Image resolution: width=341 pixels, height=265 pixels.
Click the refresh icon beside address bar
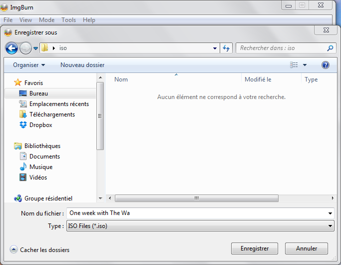(227, 48)
